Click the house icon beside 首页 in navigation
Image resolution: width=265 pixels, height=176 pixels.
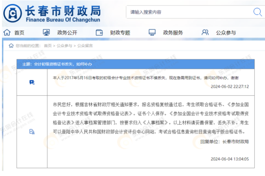pyautogui.click(x=6, y=33)
